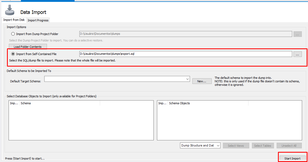This screenshot has height=162, width=308.
Task: Open the Import from Disk tab
Action: (14, 20)
